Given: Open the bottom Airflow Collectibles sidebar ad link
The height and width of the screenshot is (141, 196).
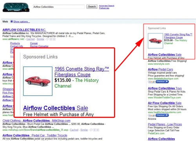Looking at the screenshot, I should pyautogui.click(x=161, y=139).
